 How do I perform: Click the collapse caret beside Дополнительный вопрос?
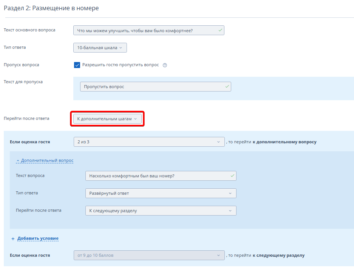[18, 161]
